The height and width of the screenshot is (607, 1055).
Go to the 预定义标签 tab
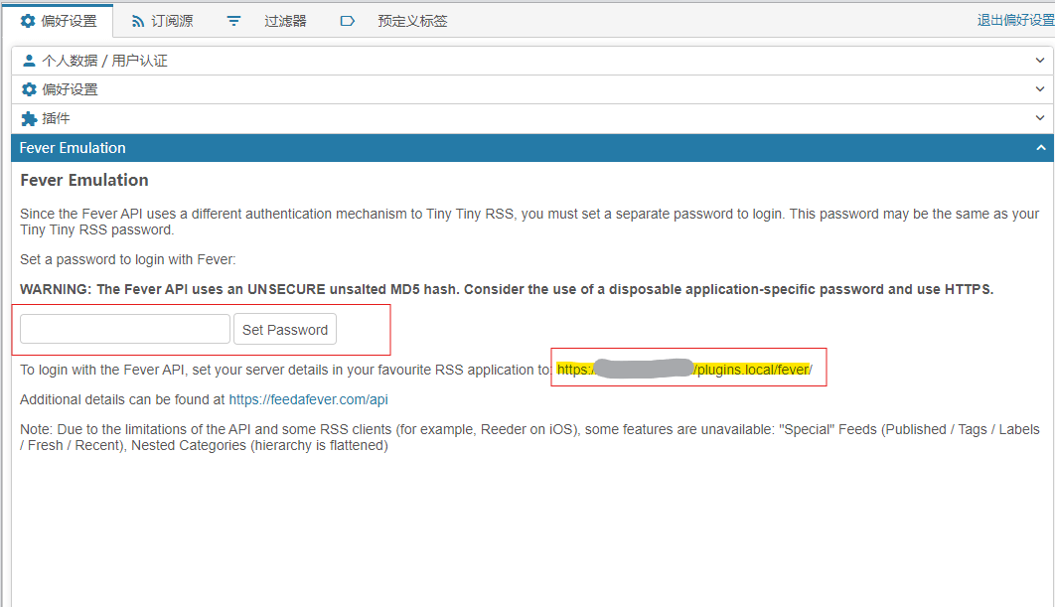[x=412, y=21]
